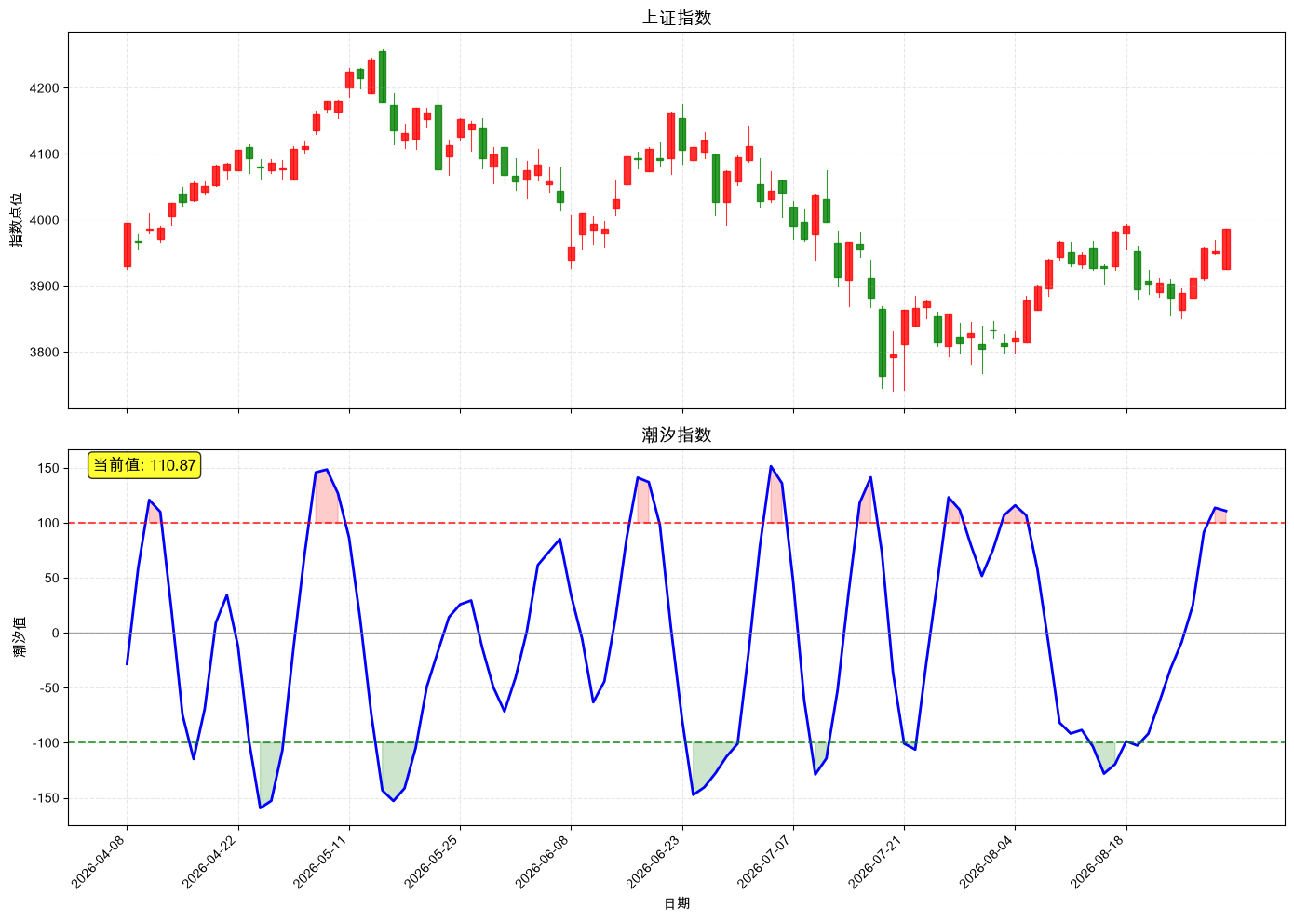
Task: Click the 0 tick label on tide axis
Action: click(55, 634)
